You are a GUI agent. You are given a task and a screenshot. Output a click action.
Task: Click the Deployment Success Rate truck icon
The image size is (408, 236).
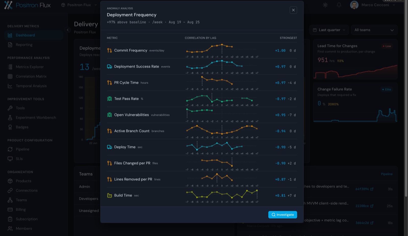(x=109, y=67)
